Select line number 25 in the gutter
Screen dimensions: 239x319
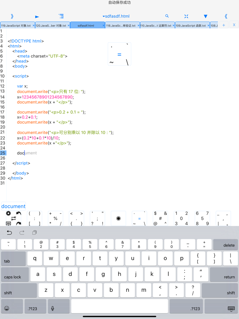click(3, 153)
